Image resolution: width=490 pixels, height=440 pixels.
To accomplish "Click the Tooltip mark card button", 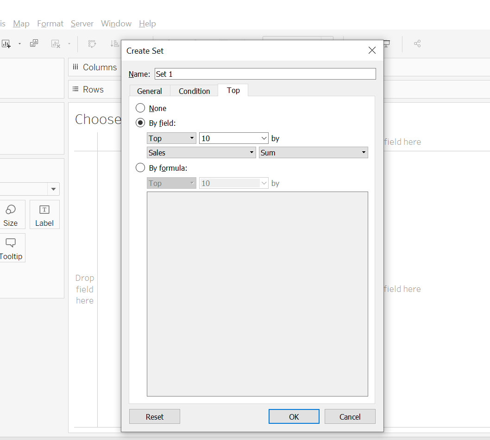I will pos(11,248).
